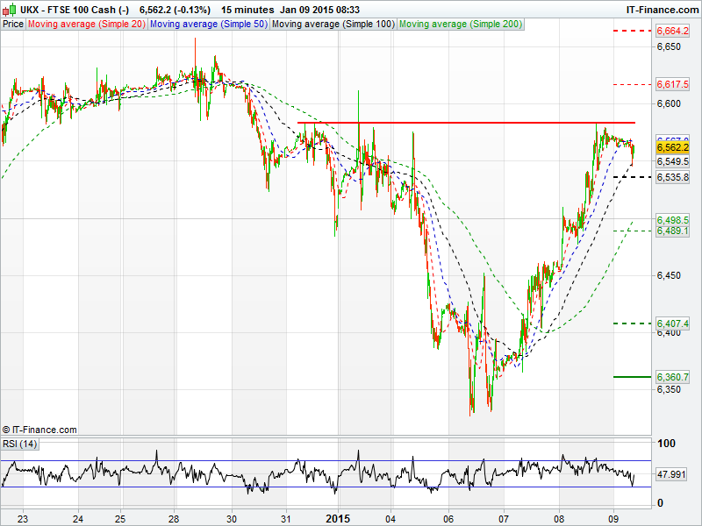The width and height of the screenshot is (702, 526).
Task: Click the red 6,617.5 price level tag
Action: (672, 84)
